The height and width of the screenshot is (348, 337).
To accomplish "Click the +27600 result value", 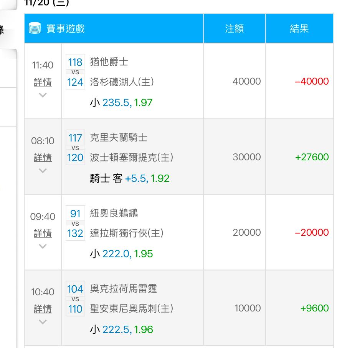I will [x=312, y=157].
